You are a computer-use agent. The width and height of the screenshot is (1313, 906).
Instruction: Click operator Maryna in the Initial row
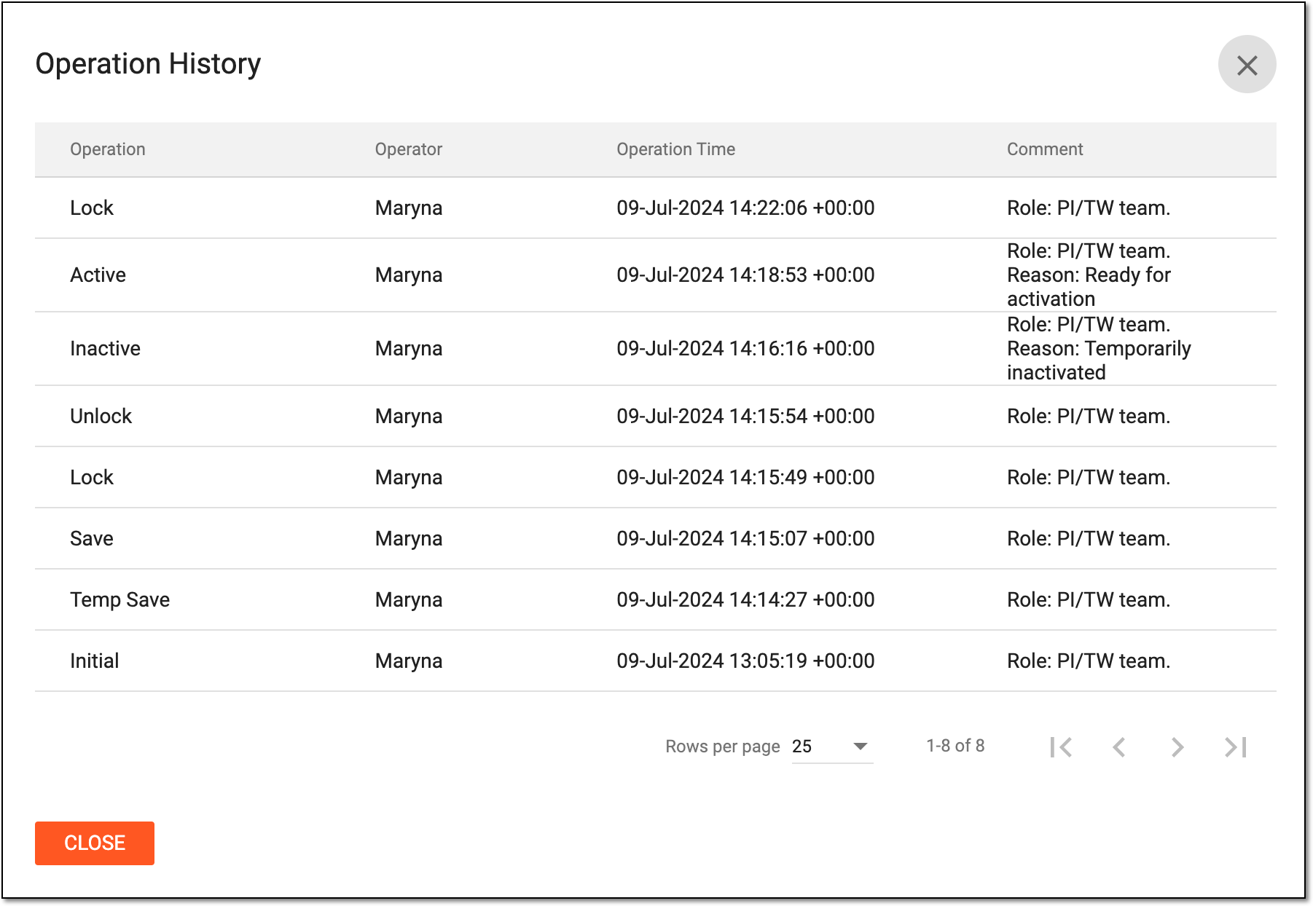tap(409, 661)
